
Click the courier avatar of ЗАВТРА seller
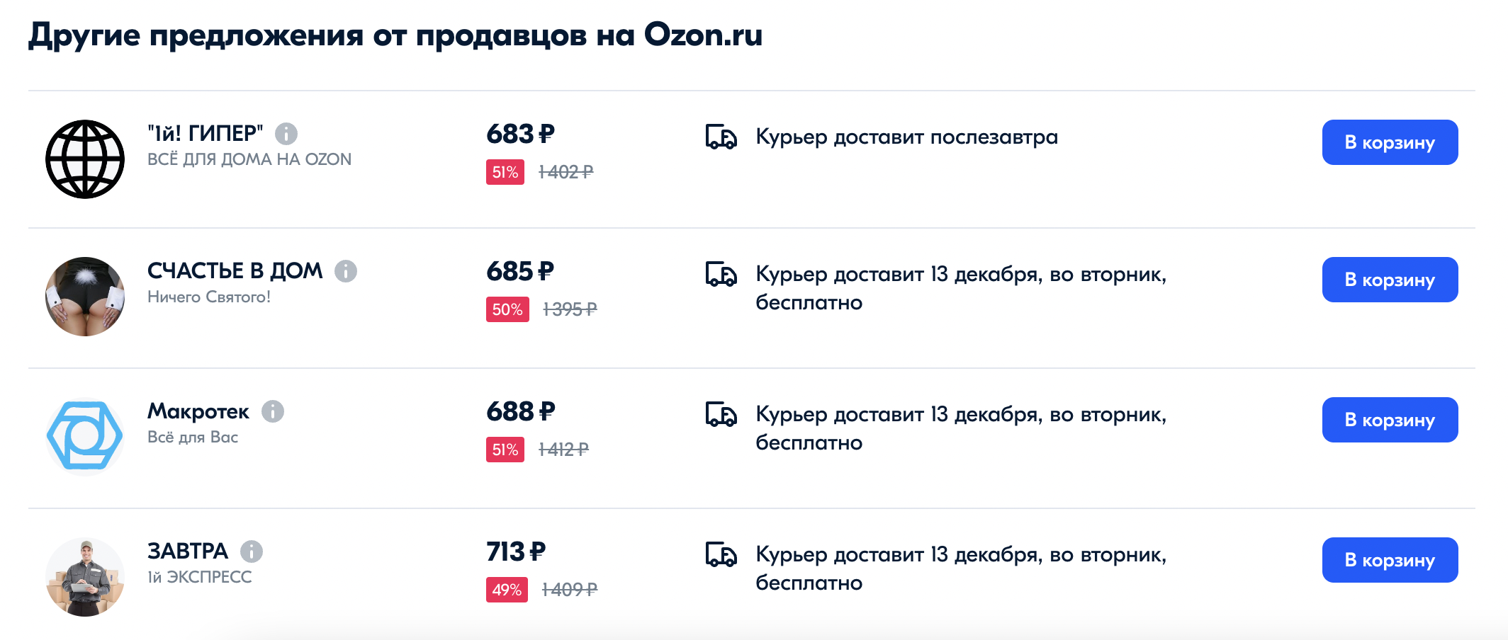(x=85, y=576)
